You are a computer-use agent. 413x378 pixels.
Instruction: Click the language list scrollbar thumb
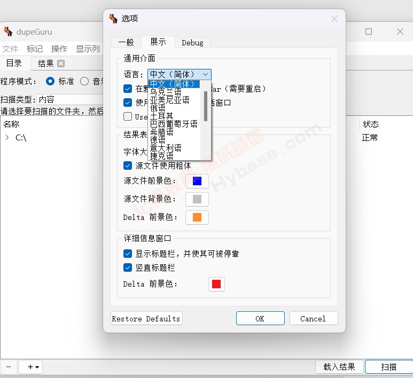pos(206,106)
